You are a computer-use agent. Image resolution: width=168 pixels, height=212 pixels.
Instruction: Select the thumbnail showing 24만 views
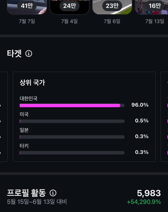coord(69,7)
